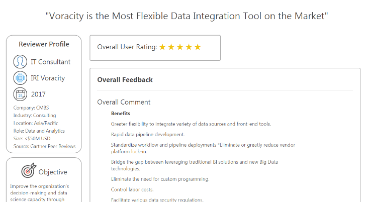Click the Source: Gartner Peer Reviews text
The width and height of the screenshot is (368, 202).
point(44,146)
